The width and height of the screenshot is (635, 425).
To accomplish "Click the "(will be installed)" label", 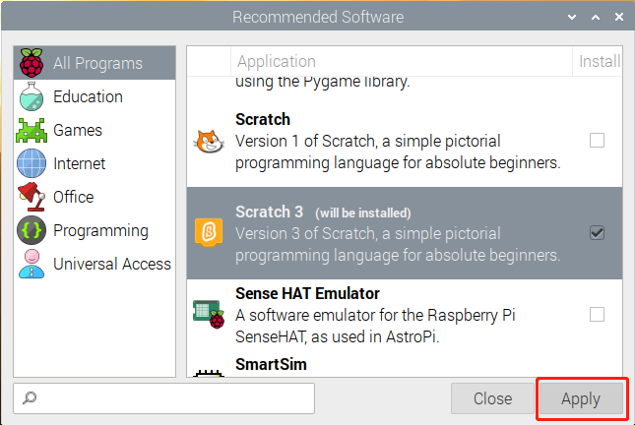I will (x=363, y=212).
